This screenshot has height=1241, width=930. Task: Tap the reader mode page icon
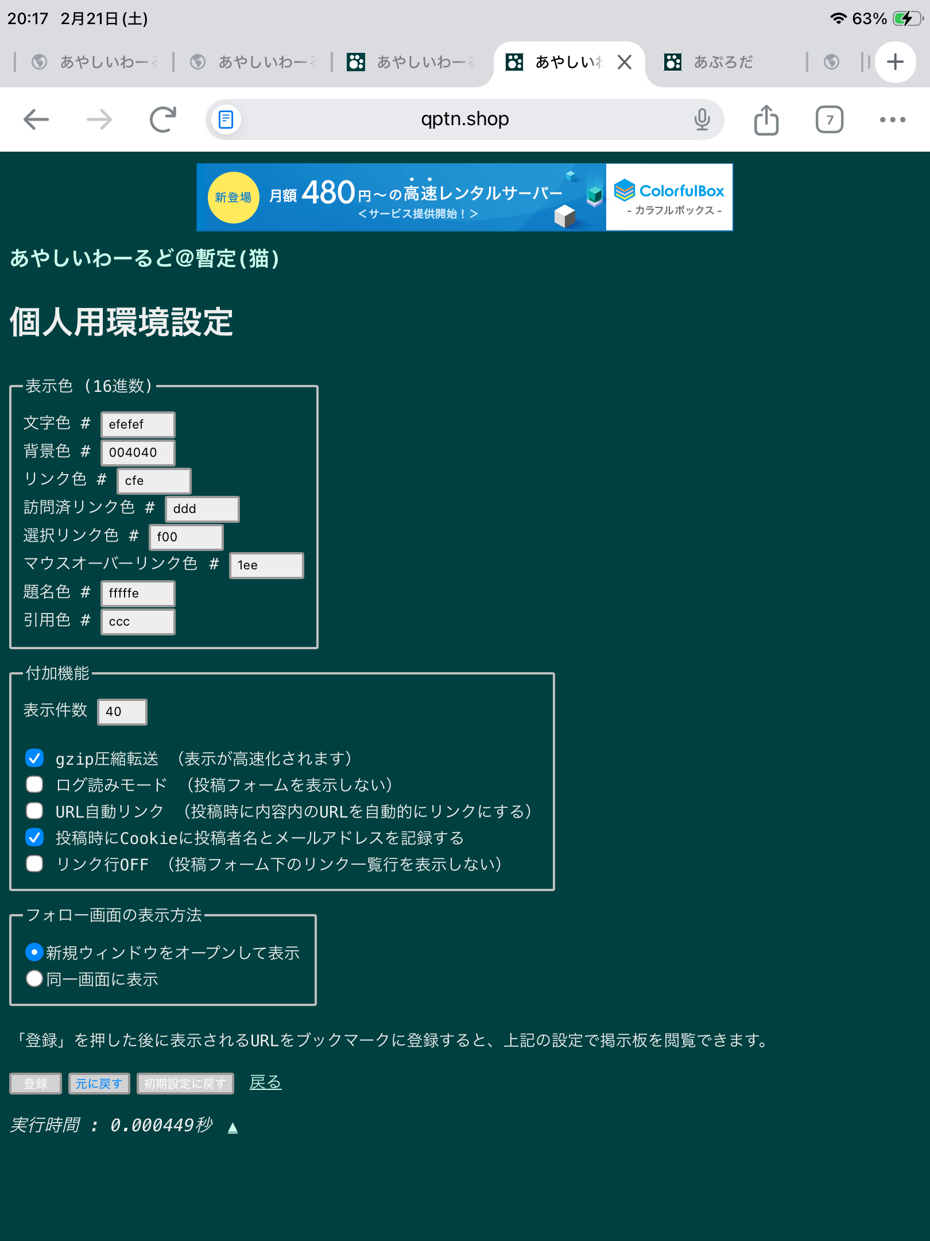(x=226, y=120)
